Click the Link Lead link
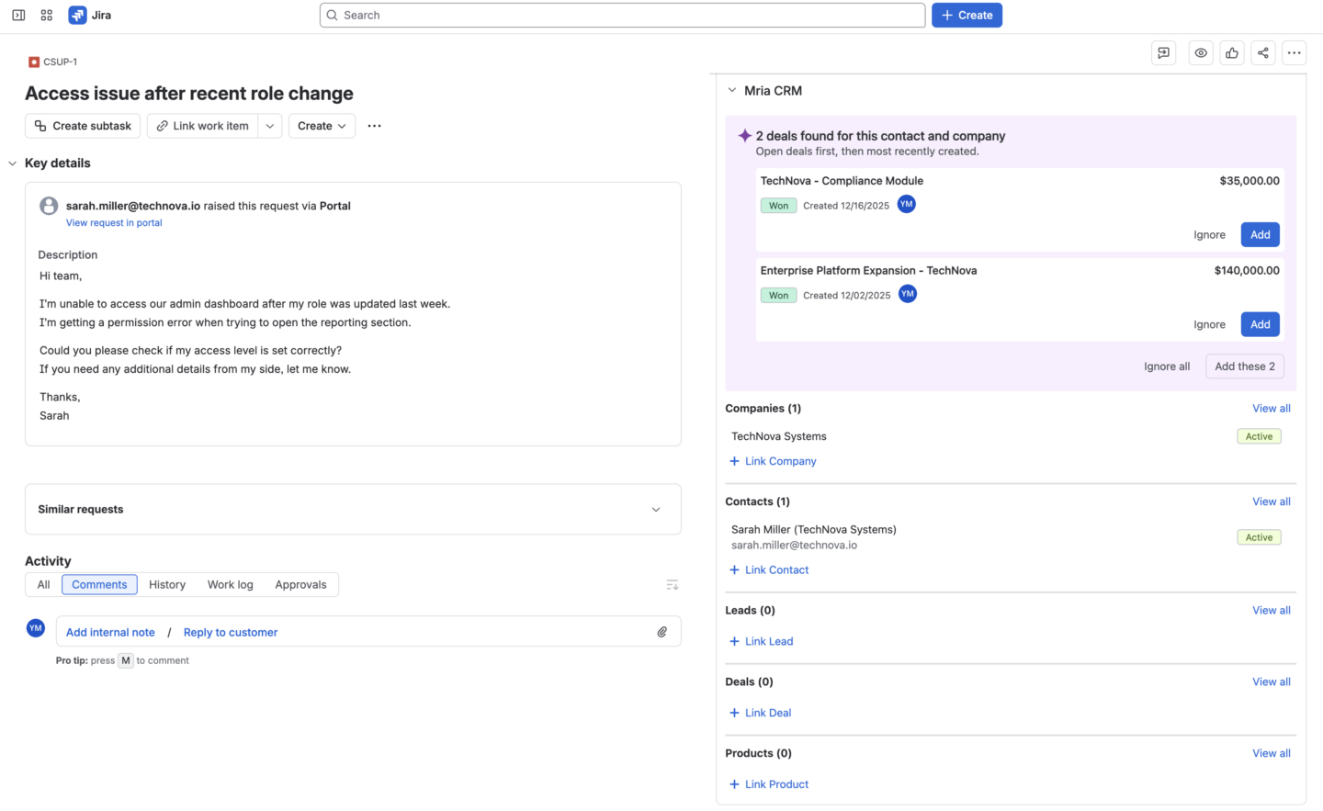 pyautogui.click(x=761, y=642)
